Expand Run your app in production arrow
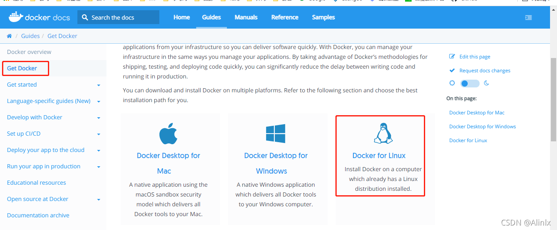 [x=99, y=167]
